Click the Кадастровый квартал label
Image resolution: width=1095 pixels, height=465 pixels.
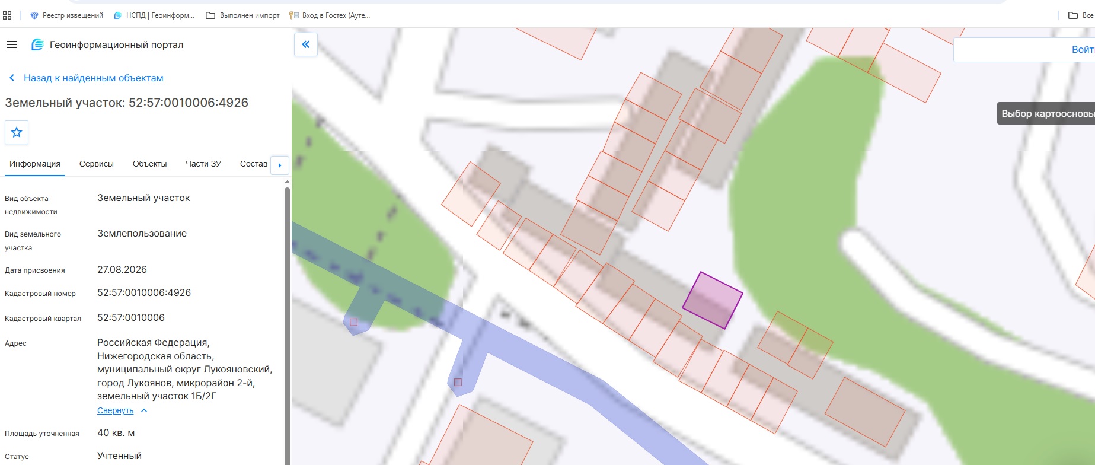[x=43, y=319]
